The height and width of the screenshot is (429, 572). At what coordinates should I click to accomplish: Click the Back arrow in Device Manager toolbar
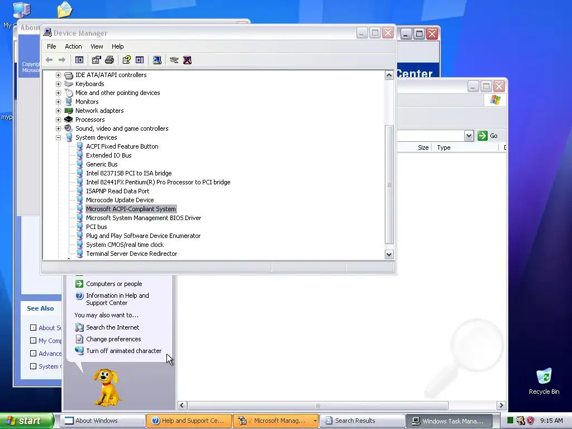click(x=49, y=60)
